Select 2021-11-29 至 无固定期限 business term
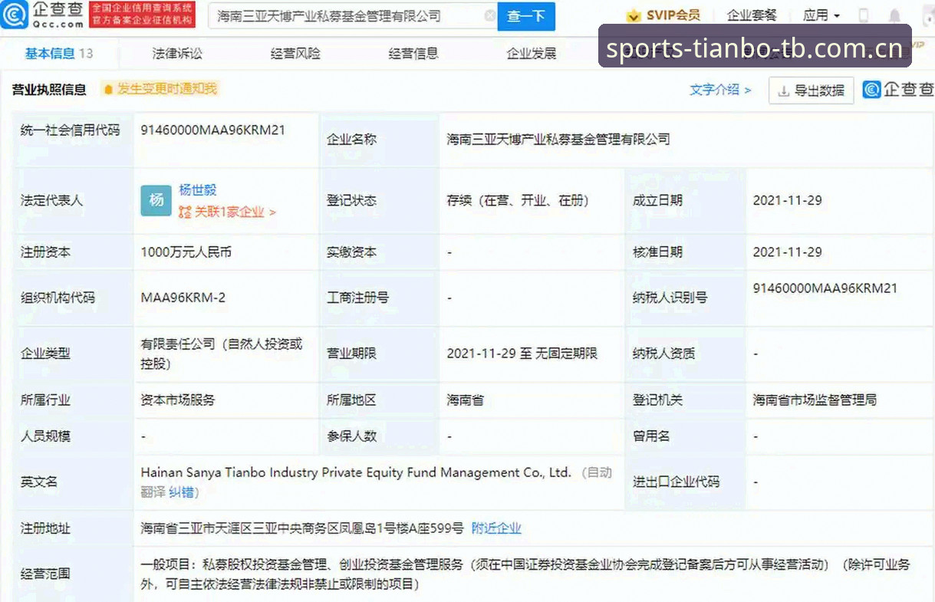The width and height of the screenshot is (935, 602). tap(522, 354)
